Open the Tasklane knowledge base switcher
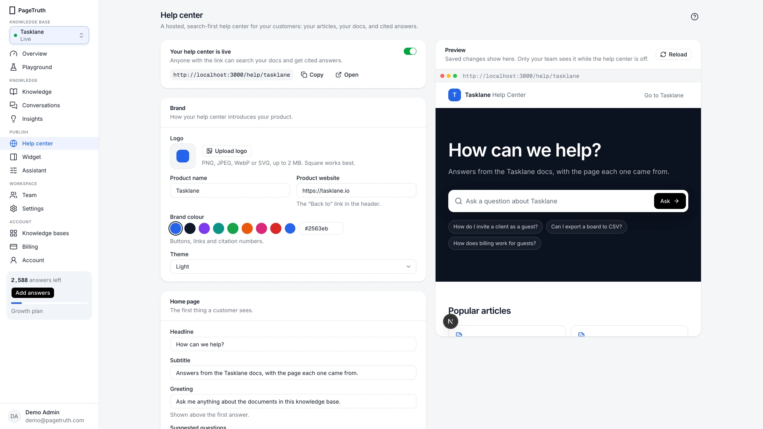This screenshot has width=763, height=429. point(49,35)
